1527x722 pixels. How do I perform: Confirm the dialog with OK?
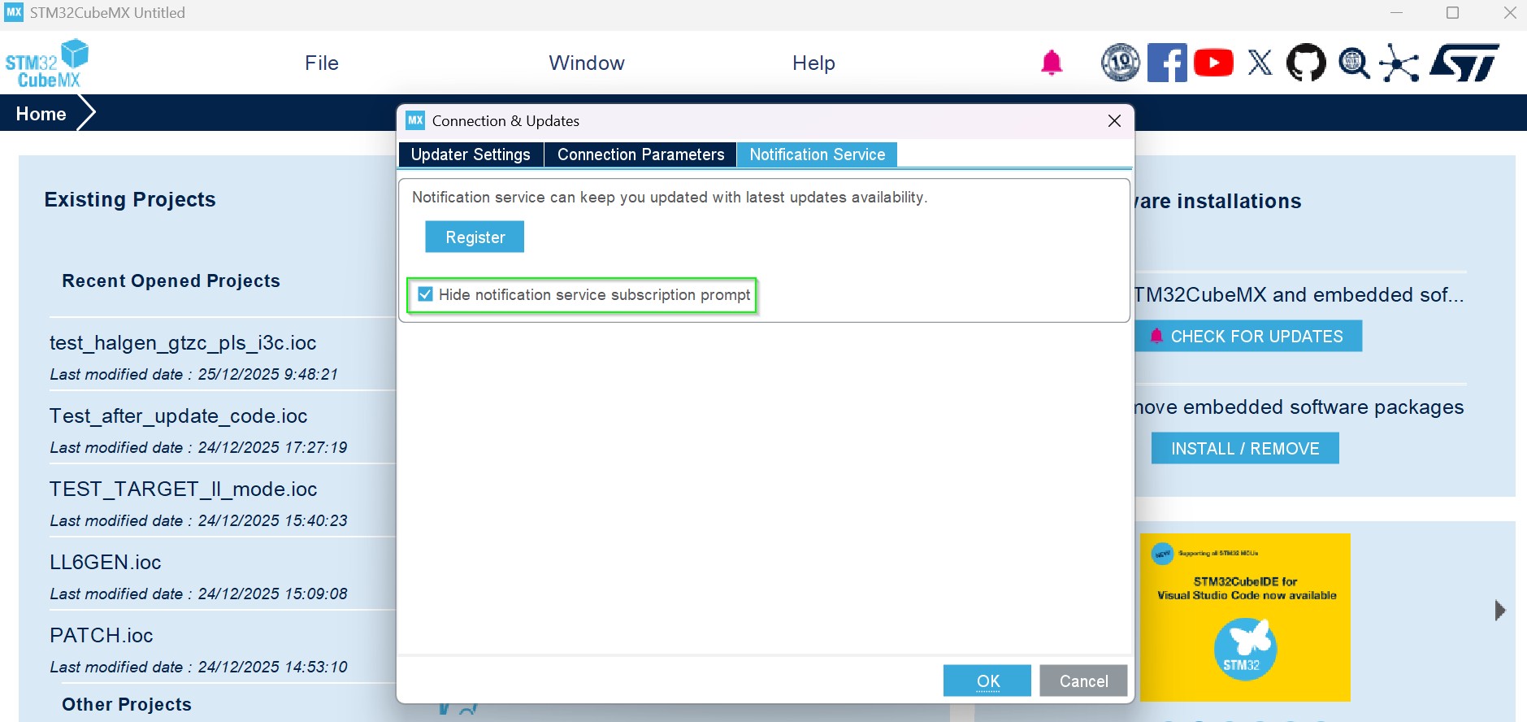987,681
